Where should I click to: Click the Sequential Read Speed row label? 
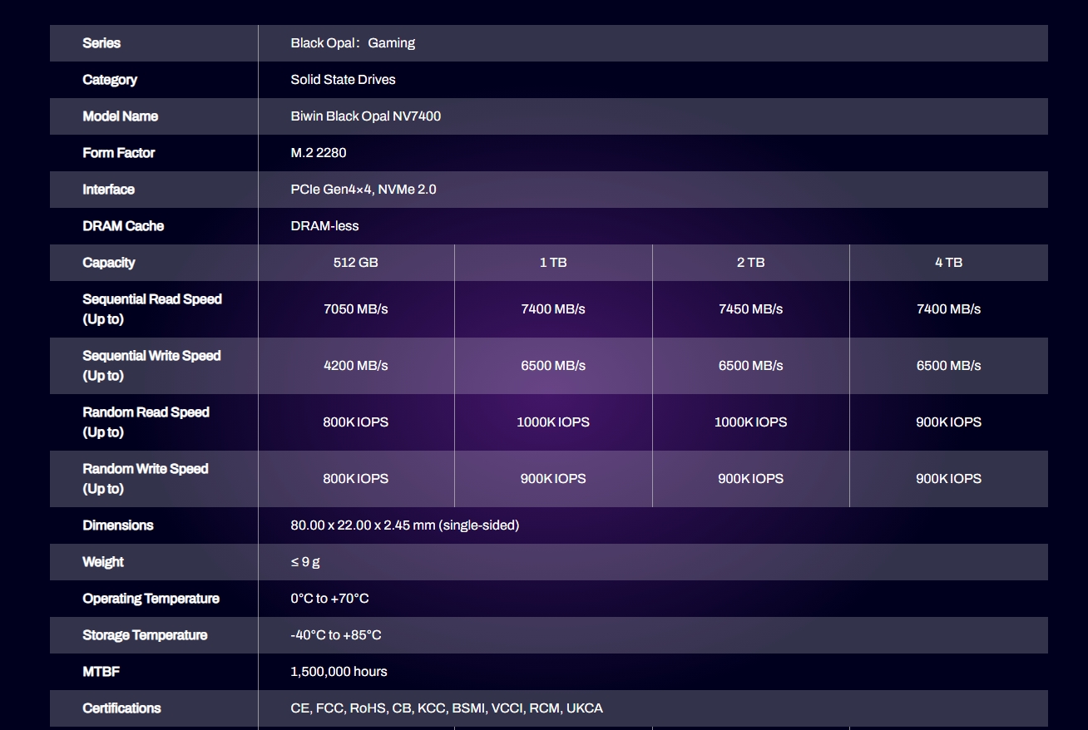click(x=152, y=309)
